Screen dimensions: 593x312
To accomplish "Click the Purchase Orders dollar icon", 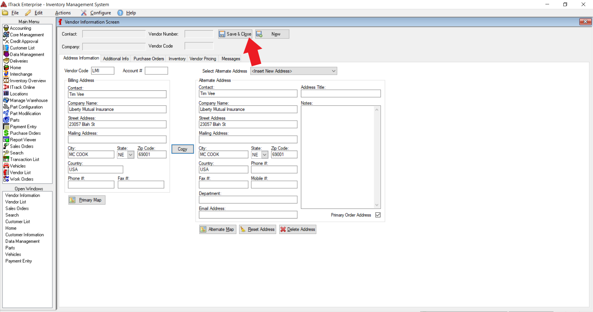I will (x=6, y=133).
